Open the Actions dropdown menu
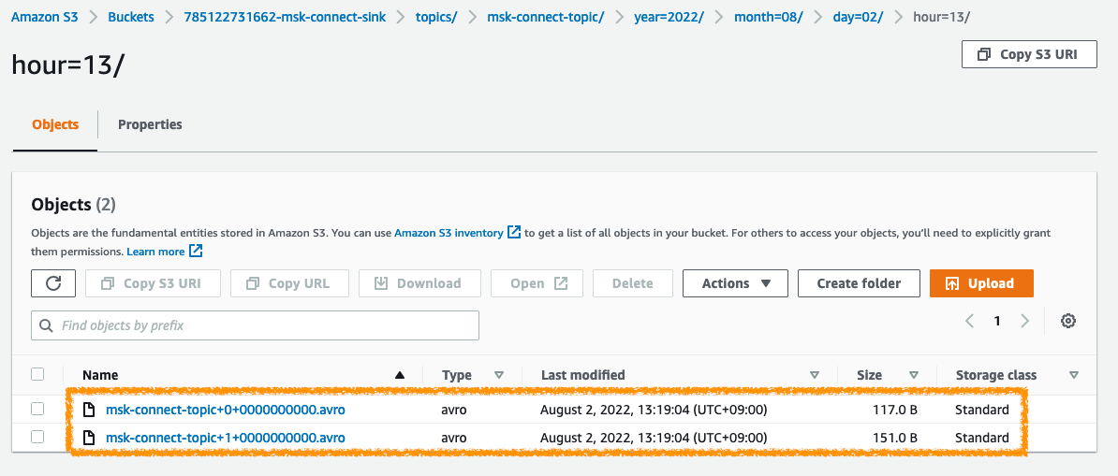Image resolution: width=1118 pixels, height=476 pixels. pyautogui.click(x=735, y=283)
